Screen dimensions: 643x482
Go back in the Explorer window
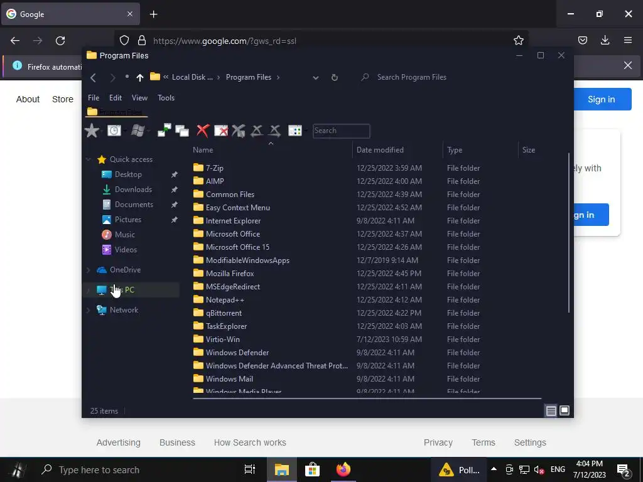93,77
